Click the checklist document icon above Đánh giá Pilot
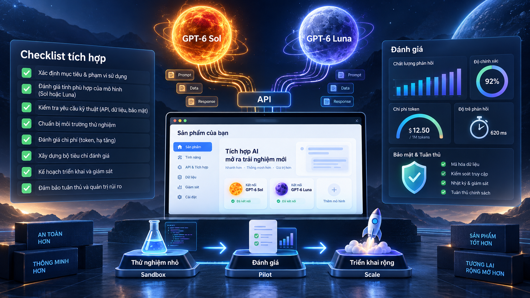The image size is (530, 298). [263, 236]
